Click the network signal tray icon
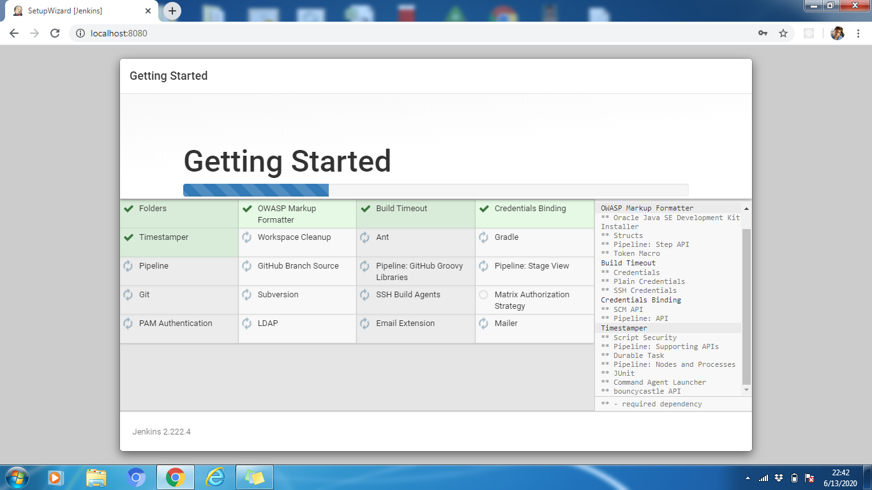Image resolution: width=872 pixels, height=490 pixels. click(x=763, y=478)
